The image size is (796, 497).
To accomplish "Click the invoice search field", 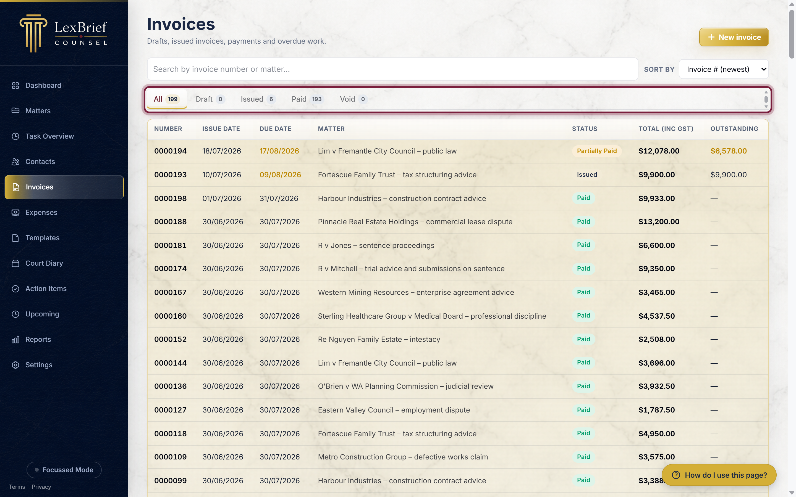I will 392,69.
